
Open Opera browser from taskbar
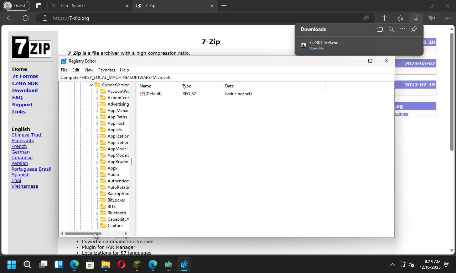tap(121, 264)
